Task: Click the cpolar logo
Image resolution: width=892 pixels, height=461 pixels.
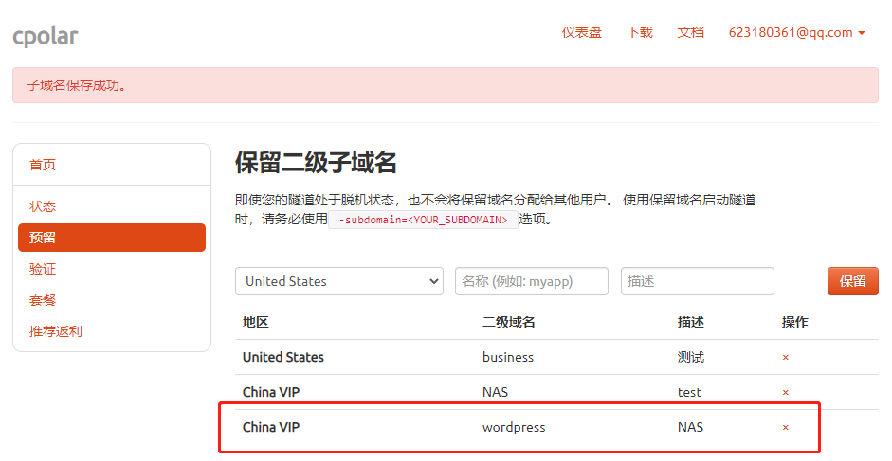Action: [46, 36]
